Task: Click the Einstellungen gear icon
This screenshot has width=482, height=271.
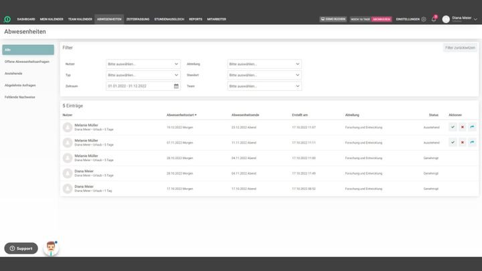Action: click(x=424, y=19)
